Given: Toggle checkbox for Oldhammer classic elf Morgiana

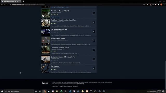Looking at the screenshot, I should (94, 59).
